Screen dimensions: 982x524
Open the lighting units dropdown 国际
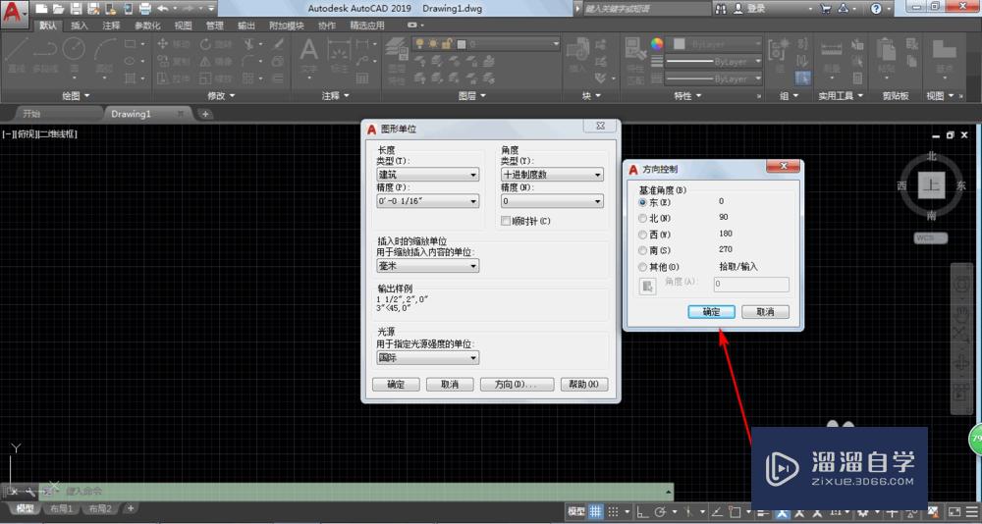coord(428,357)
